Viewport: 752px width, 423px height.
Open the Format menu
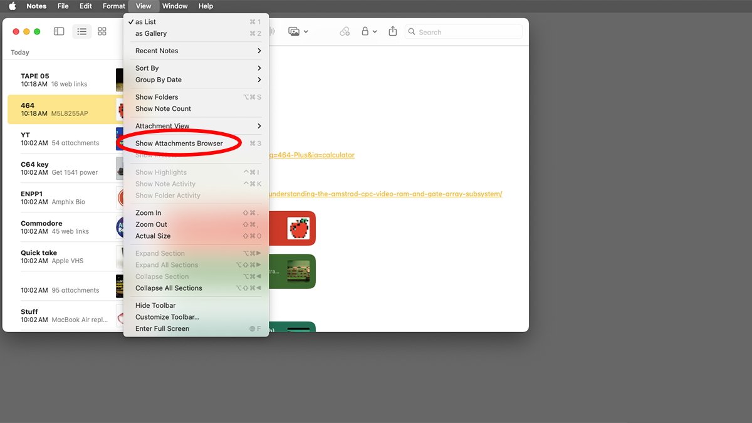point(114,6)
